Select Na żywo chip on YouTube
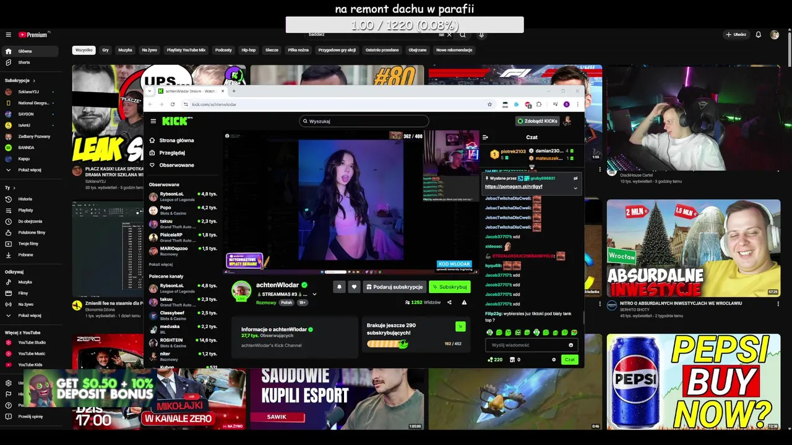This screenshot has height=445, width=792. coord(149,50)
